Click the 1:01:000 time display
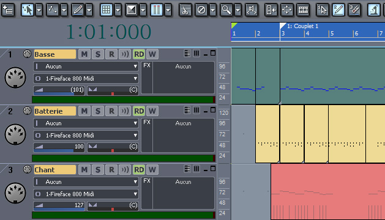The width and height of the screenshot is (385, 220). [109, 32]
